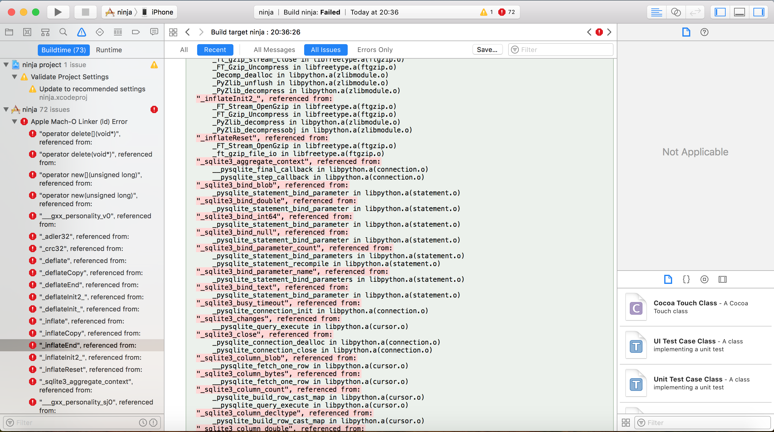Select the Breakpoint navigator flag icon
The image size is (774, 432).
(x=135, y=32)
